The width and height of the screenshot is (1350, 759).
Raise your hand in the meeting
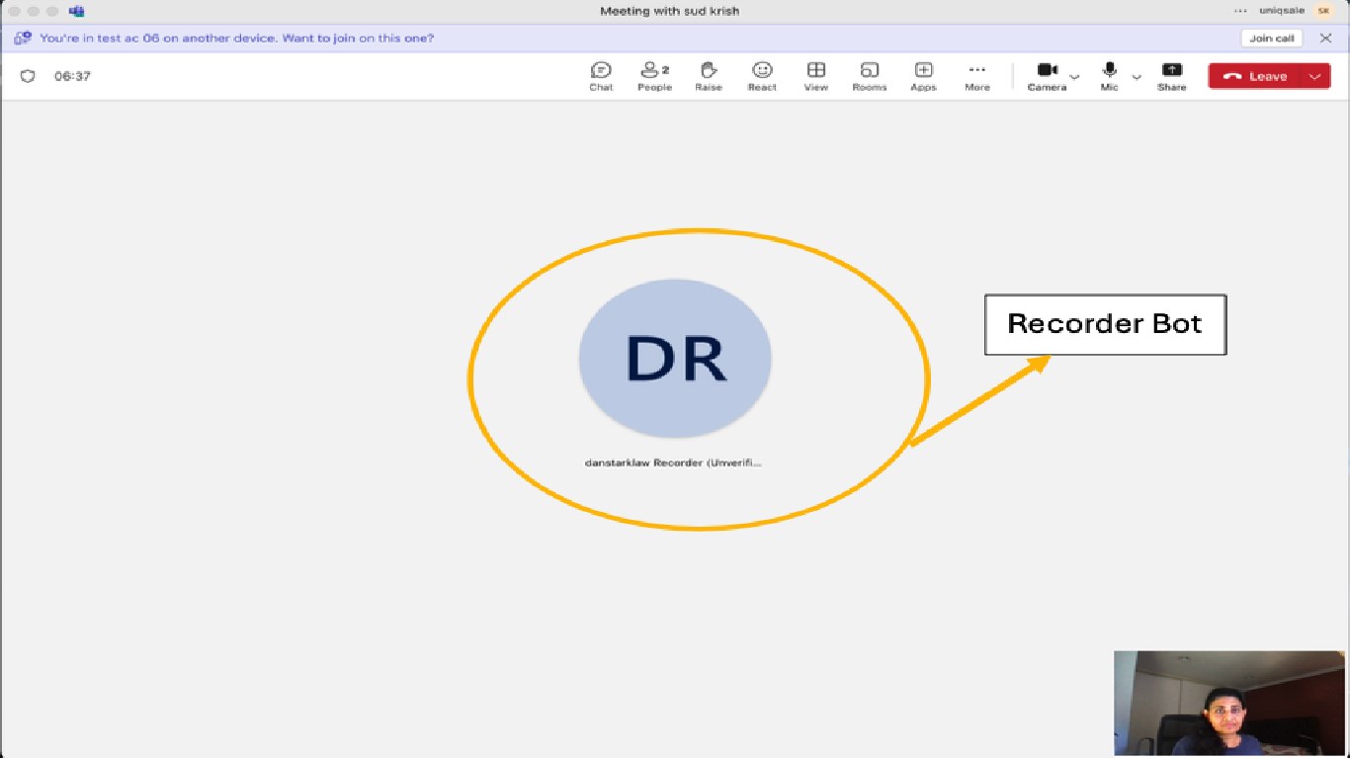click(x=709, y=76)
